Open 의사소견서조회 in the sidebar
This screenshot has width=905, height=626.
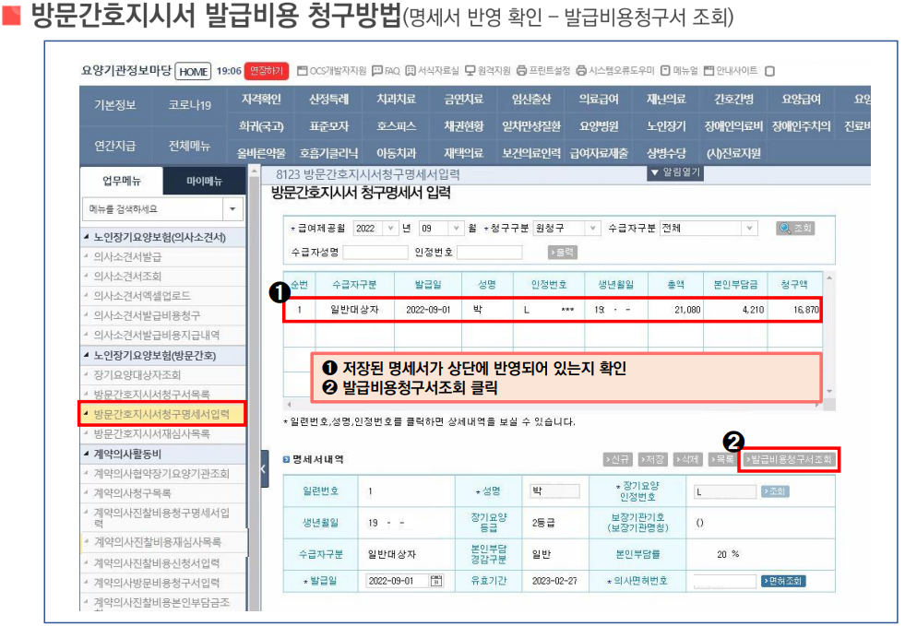click(x=127, y=277)
